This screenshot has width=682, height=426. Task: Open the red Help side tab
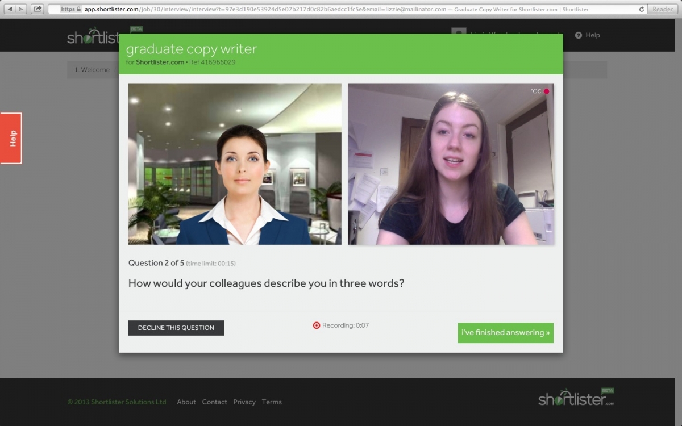pos(11,138)
